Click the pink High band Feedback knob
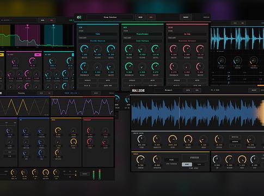This screenshot has height=196, width=264. tap(174, 66)
